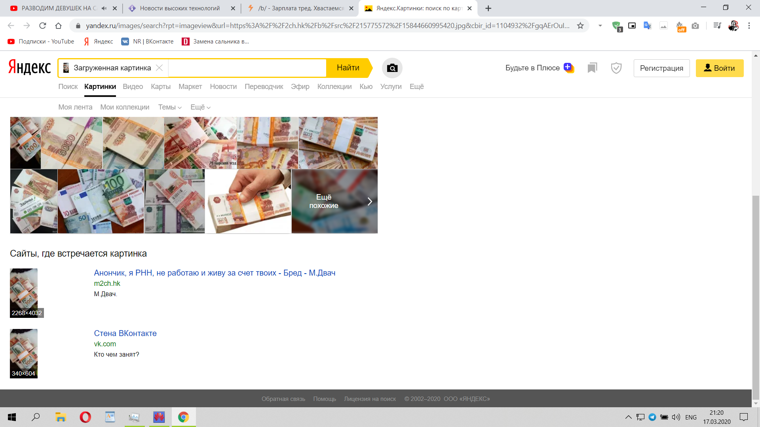Image resolution: width=760 pixels, height=427 pixels.
Task: Click the shield protection icon
Action: pyautogui.click(x=616, y=68)
